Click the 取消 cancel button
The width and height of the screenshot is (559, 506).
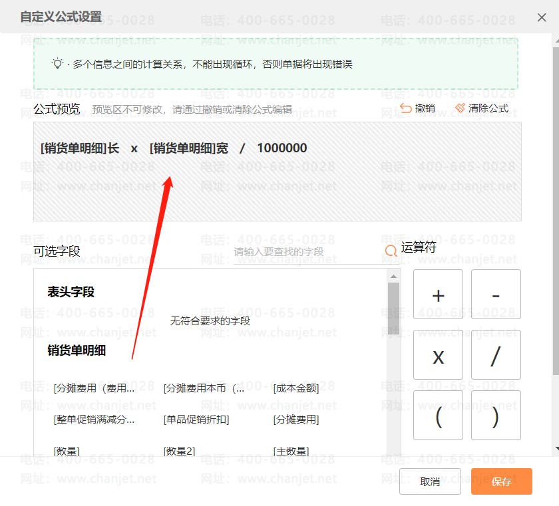[430, 481]
